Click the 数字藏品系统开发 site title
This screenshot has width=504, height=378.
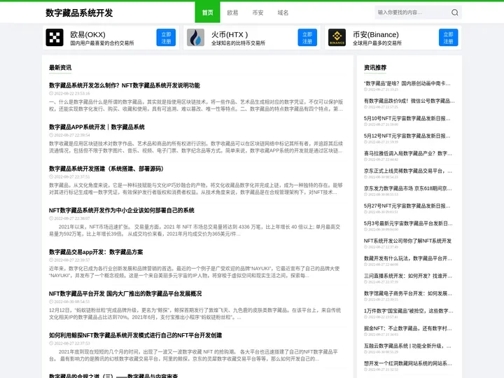click(x=79, y=13)
